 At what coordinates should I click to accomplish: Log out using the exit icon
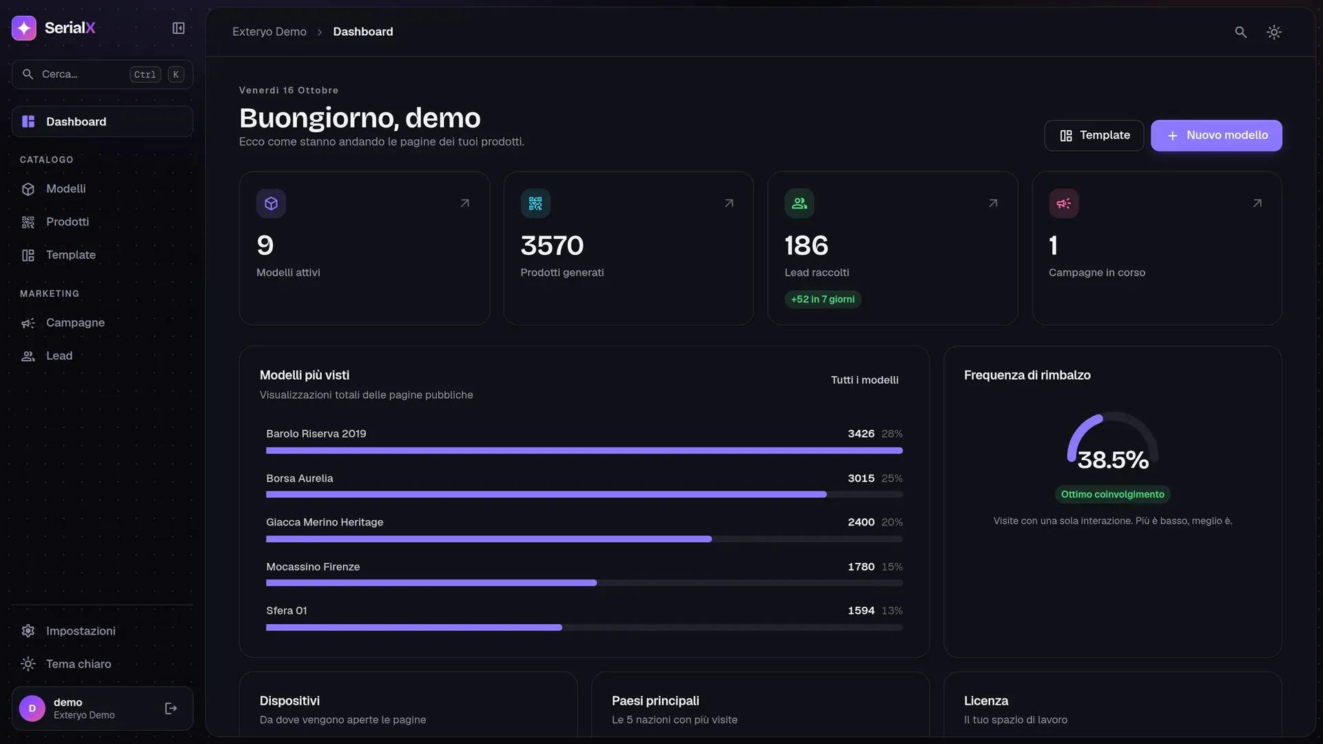[x=171, y=708]
